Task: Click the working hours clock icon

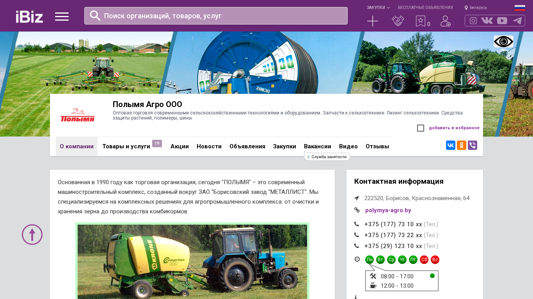Action: click(357, 259)
